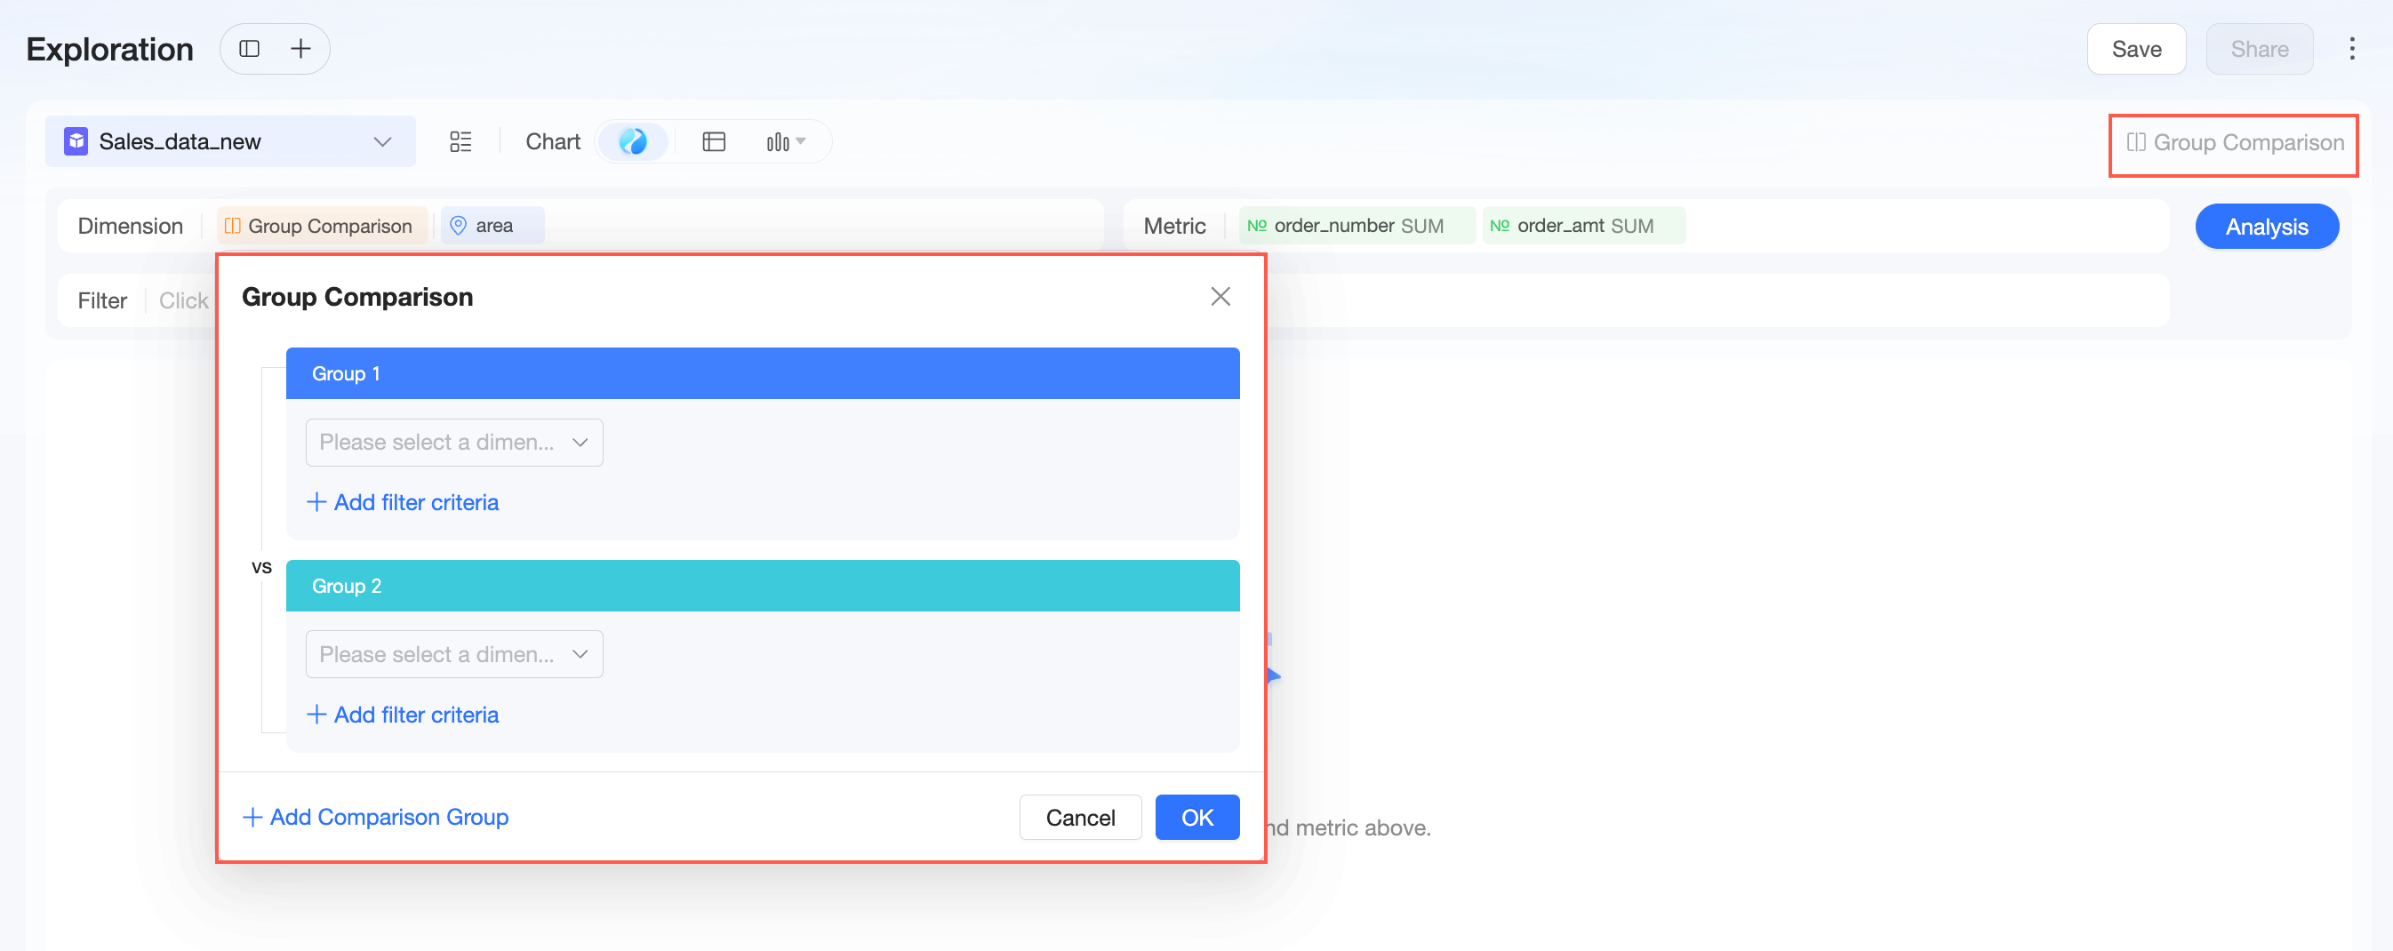Click the Sales_data_new dataset cube icon
The width and height of the screenshot is (2393, 951).
click(x=76, y=141)
